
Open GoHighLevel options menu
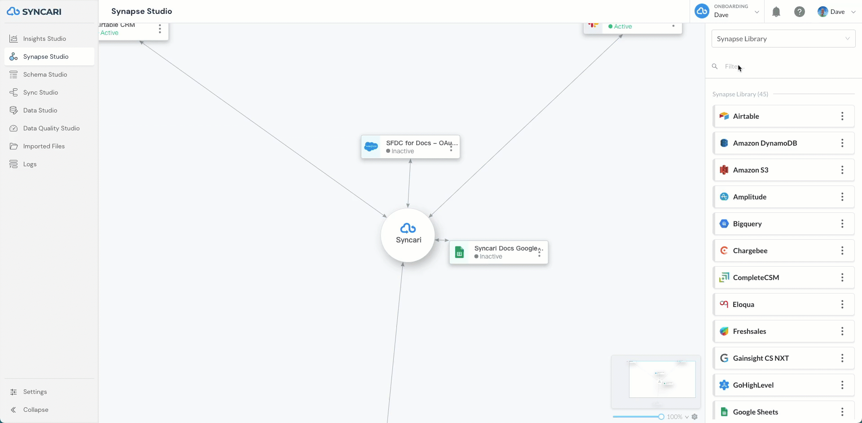point(842,385)
